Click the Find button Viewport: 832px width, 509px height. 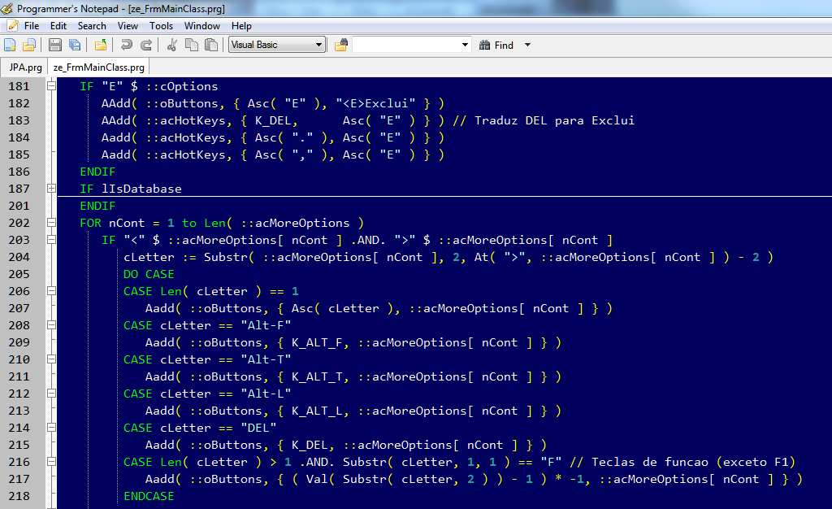pyautogui.click(x=496, y=45)
